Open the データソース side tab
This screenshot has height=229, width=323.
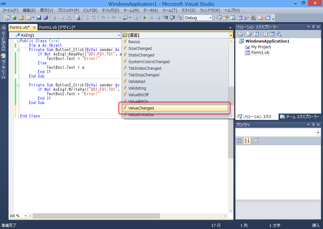pyautogui.click(x=3, y=66)
